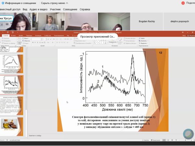Click the Notes icon in status bar
This screenshot has height=146, width=195.
pos(146,140)
